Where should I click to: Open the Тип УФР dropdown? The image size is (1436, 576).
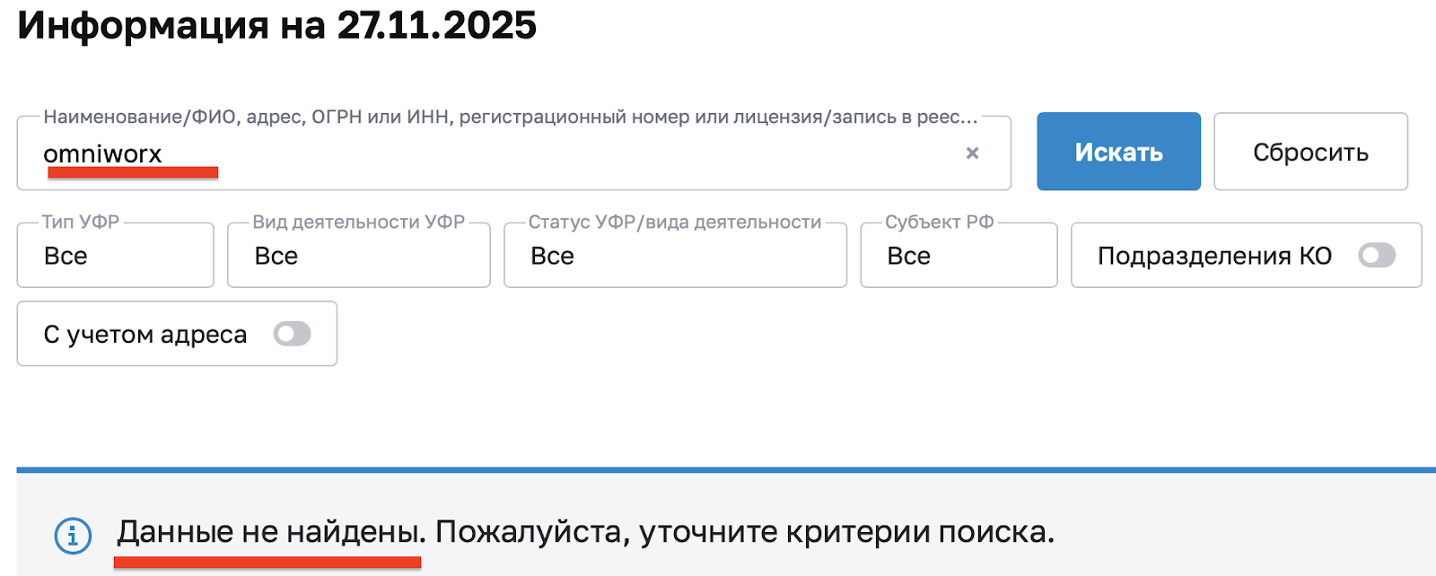[x=115, y=256]
